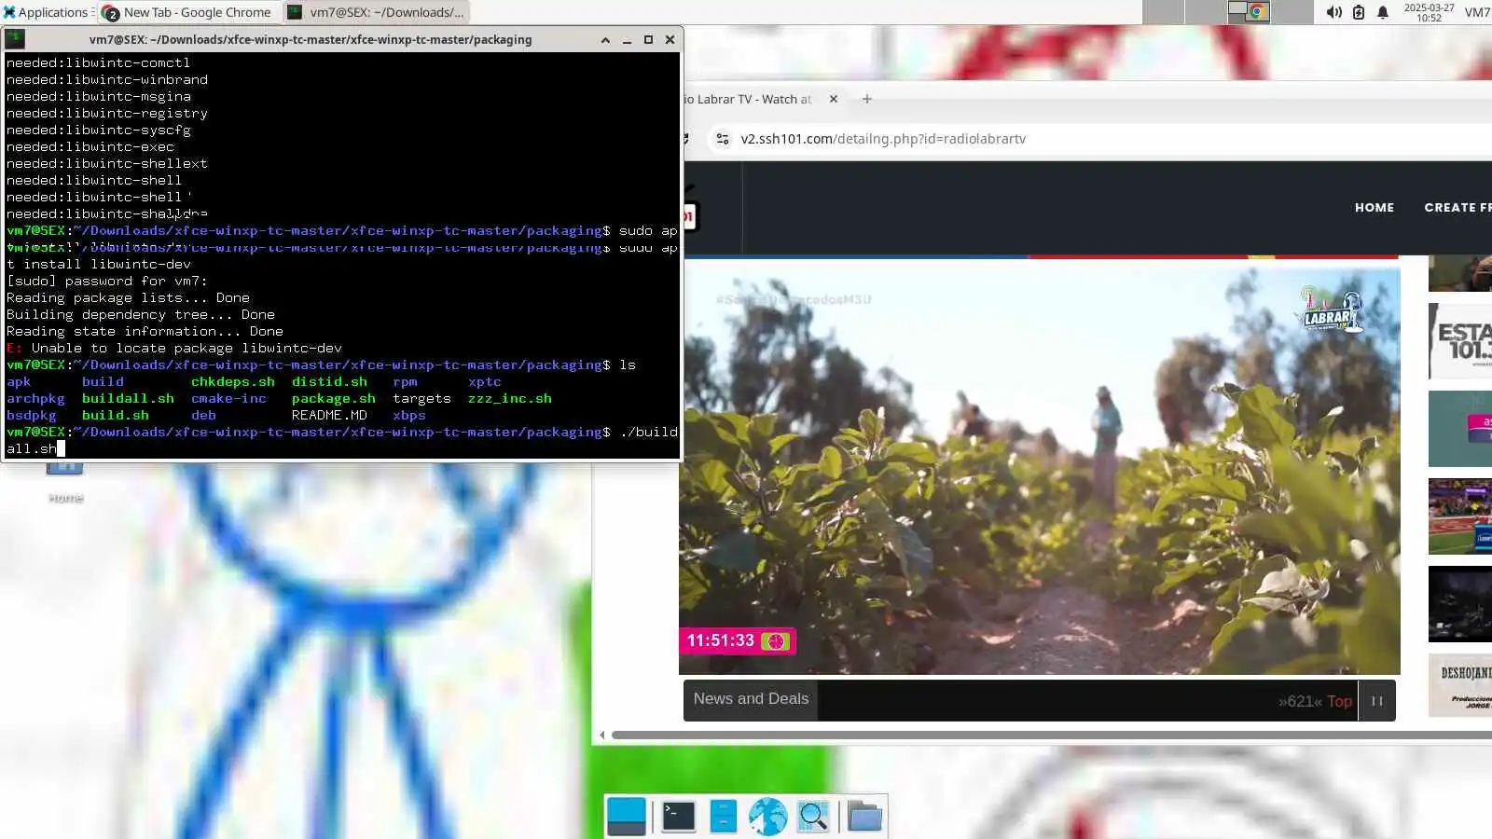The image size is (1492, 839).
Task: Open the folder directory menu in the dock
Action: tap(864, 817)
